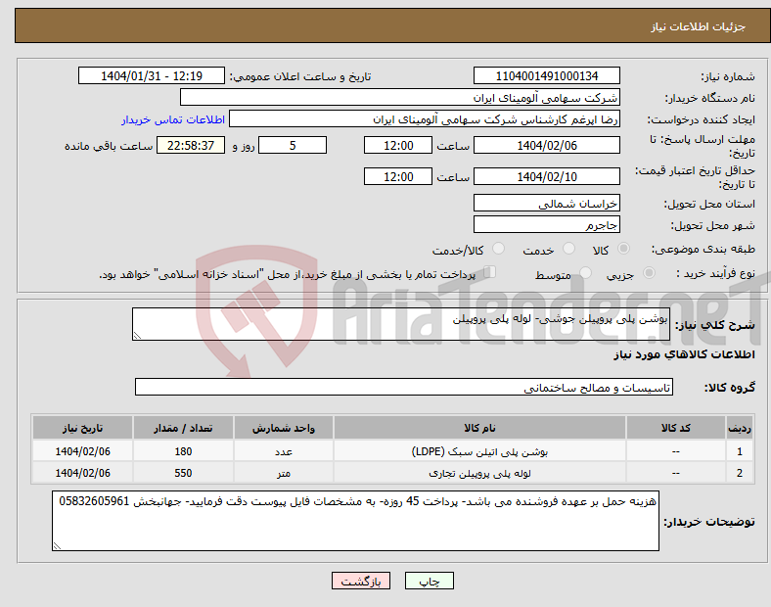Screen dimensions: 771x607
Task: Click the quantity cell 180
Action: [183, 451]
